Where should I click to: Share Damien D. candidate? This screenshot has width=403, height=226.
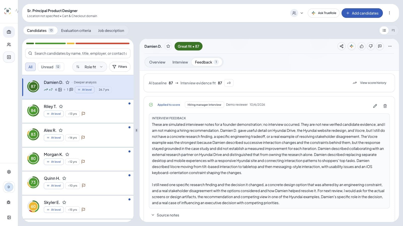click(342, 46)
